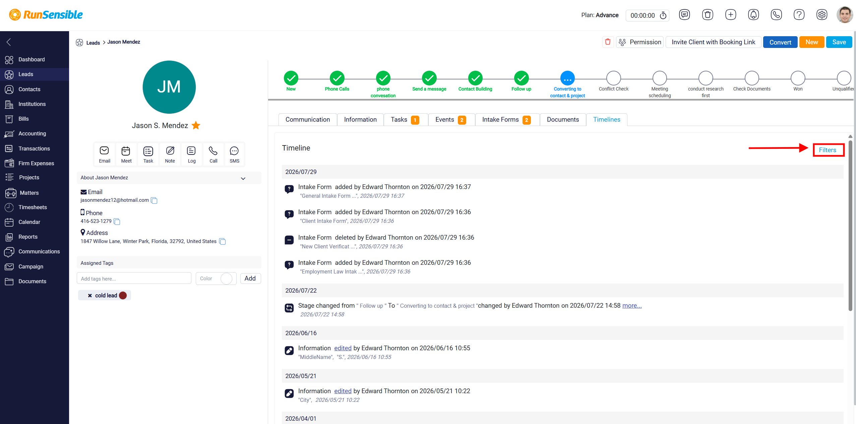
Task: Click the blue Convert button
Action: [x=780, y=42]
